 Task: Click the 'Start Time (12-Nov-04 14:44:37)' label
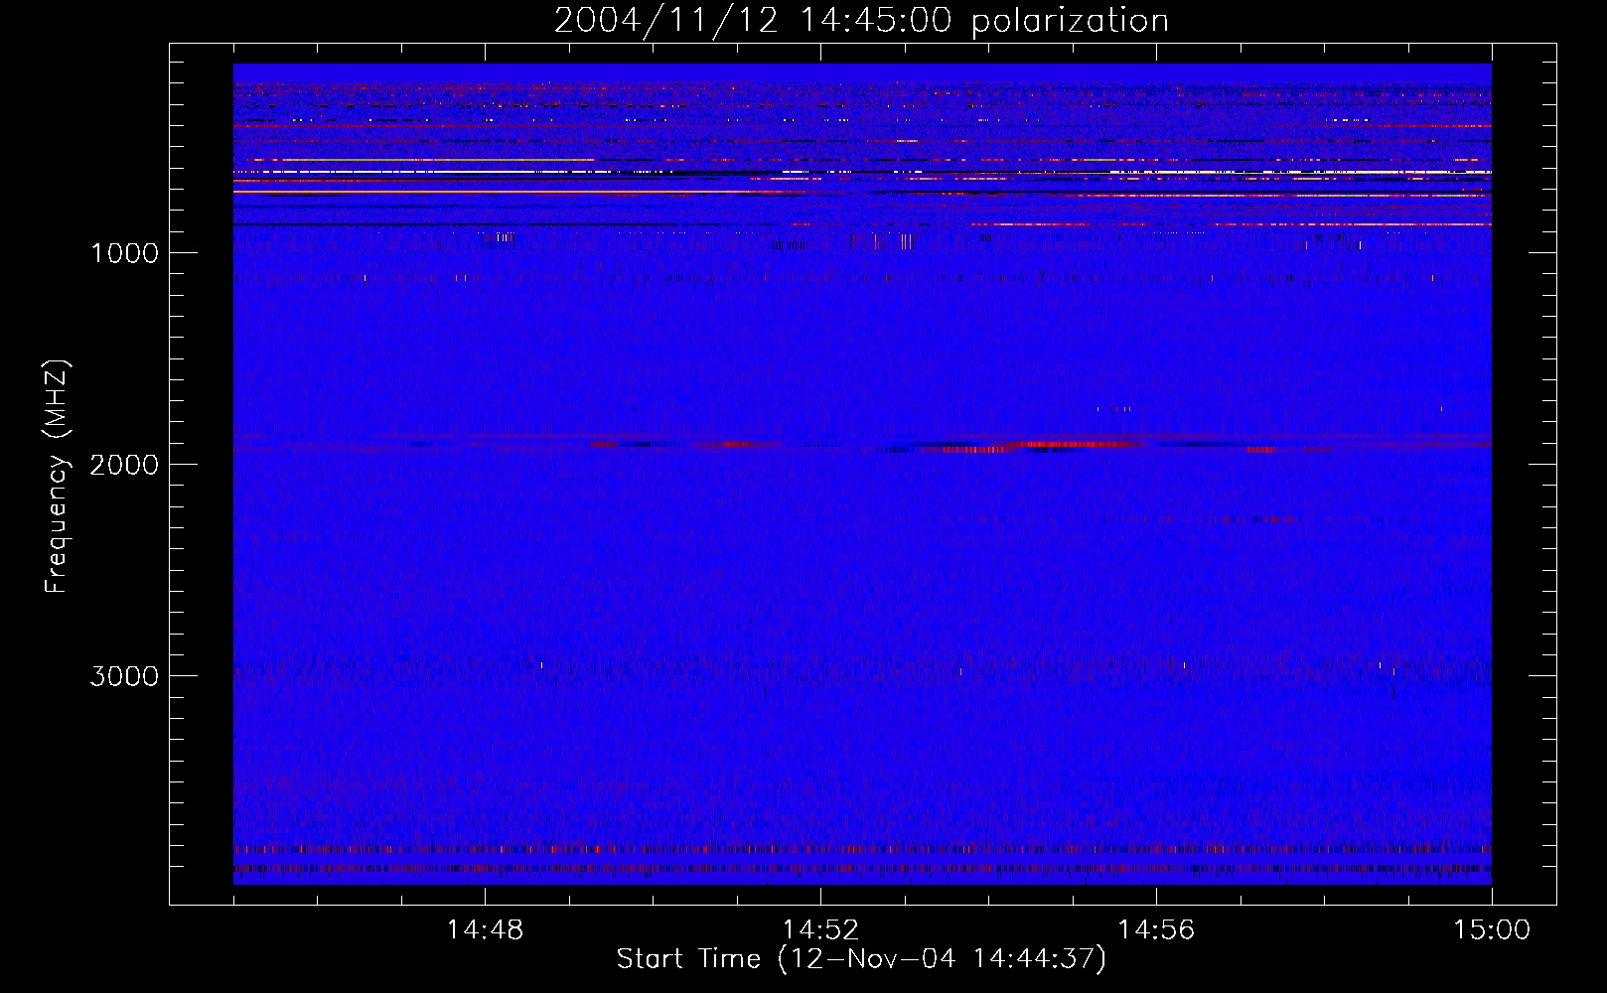click(861, 959)
